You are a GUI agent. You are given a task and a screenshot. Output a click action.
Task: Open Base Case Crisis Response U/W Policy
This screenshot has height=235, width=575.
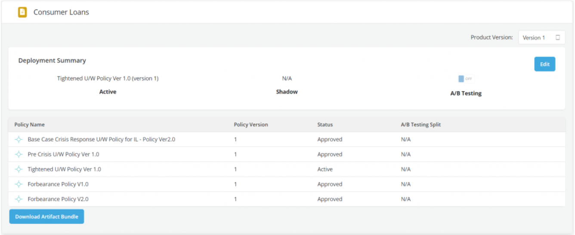(x=101, y=139)
